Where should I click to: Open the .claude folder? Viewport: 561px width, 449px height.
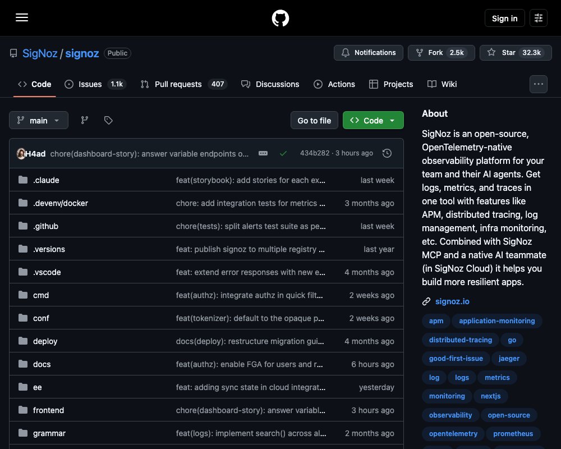point(46,180)
